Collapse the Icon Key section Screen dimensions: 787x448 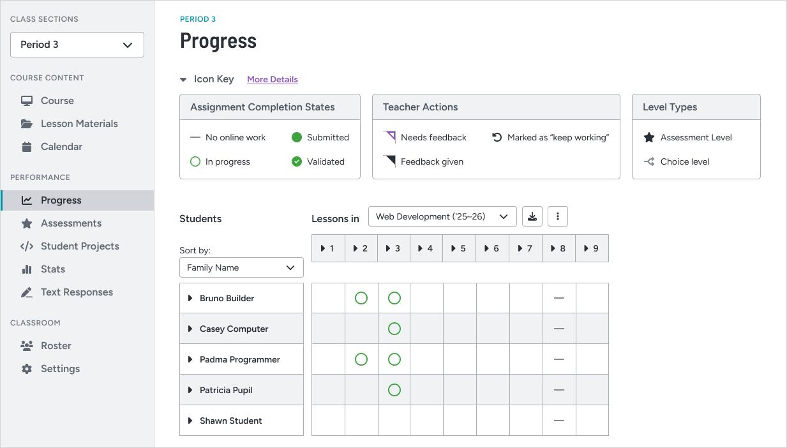pyautogui.click(x=183, y=80)
